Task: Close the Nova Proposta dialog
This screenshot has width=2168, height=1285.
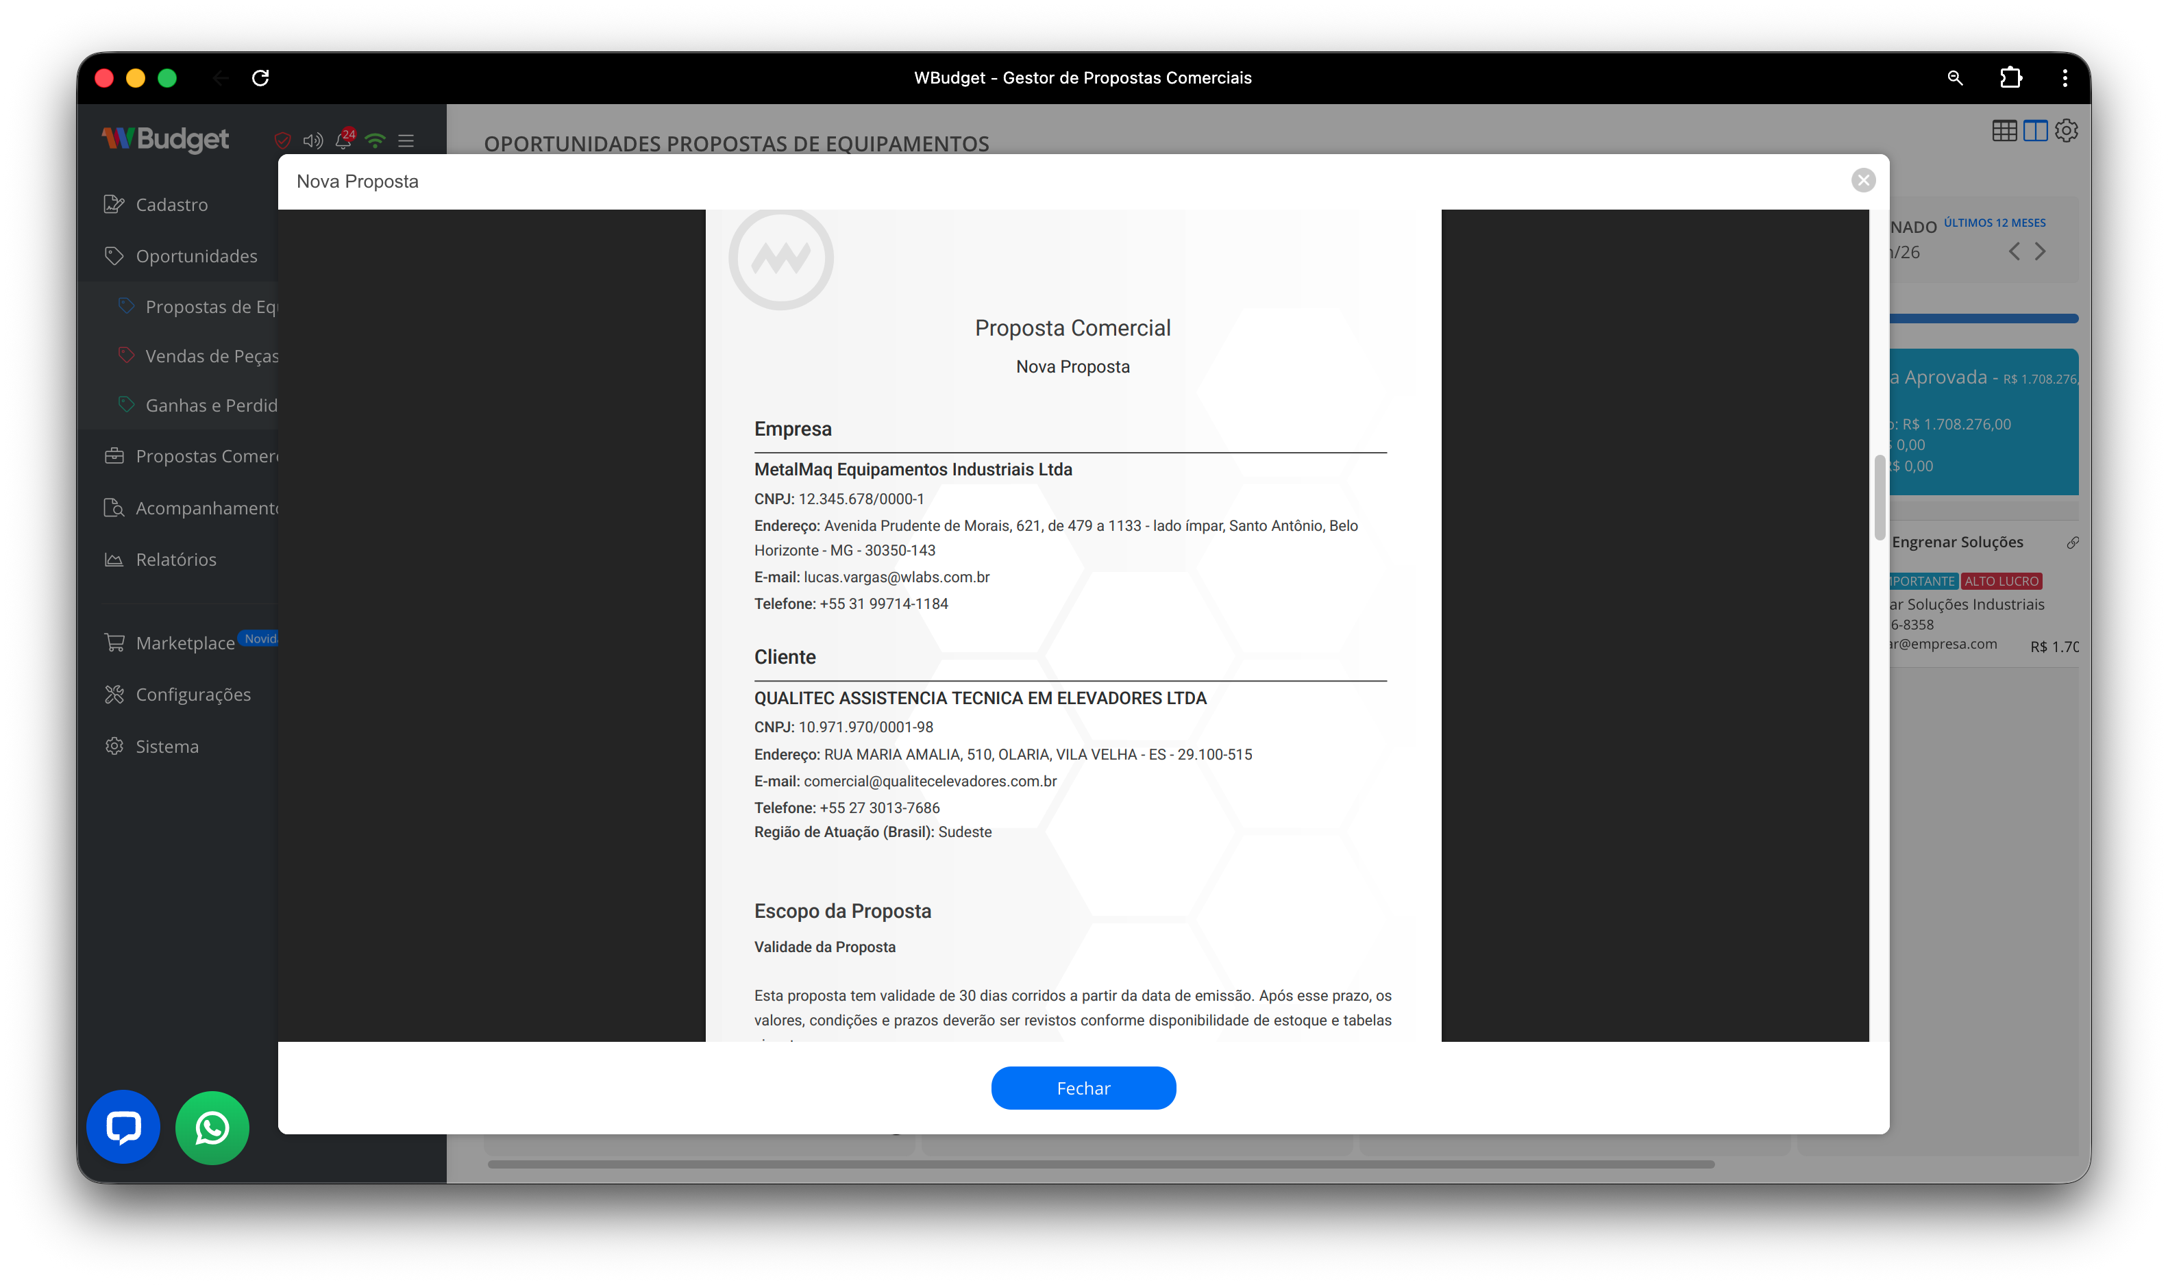Action: click(x=1865, y=179)
